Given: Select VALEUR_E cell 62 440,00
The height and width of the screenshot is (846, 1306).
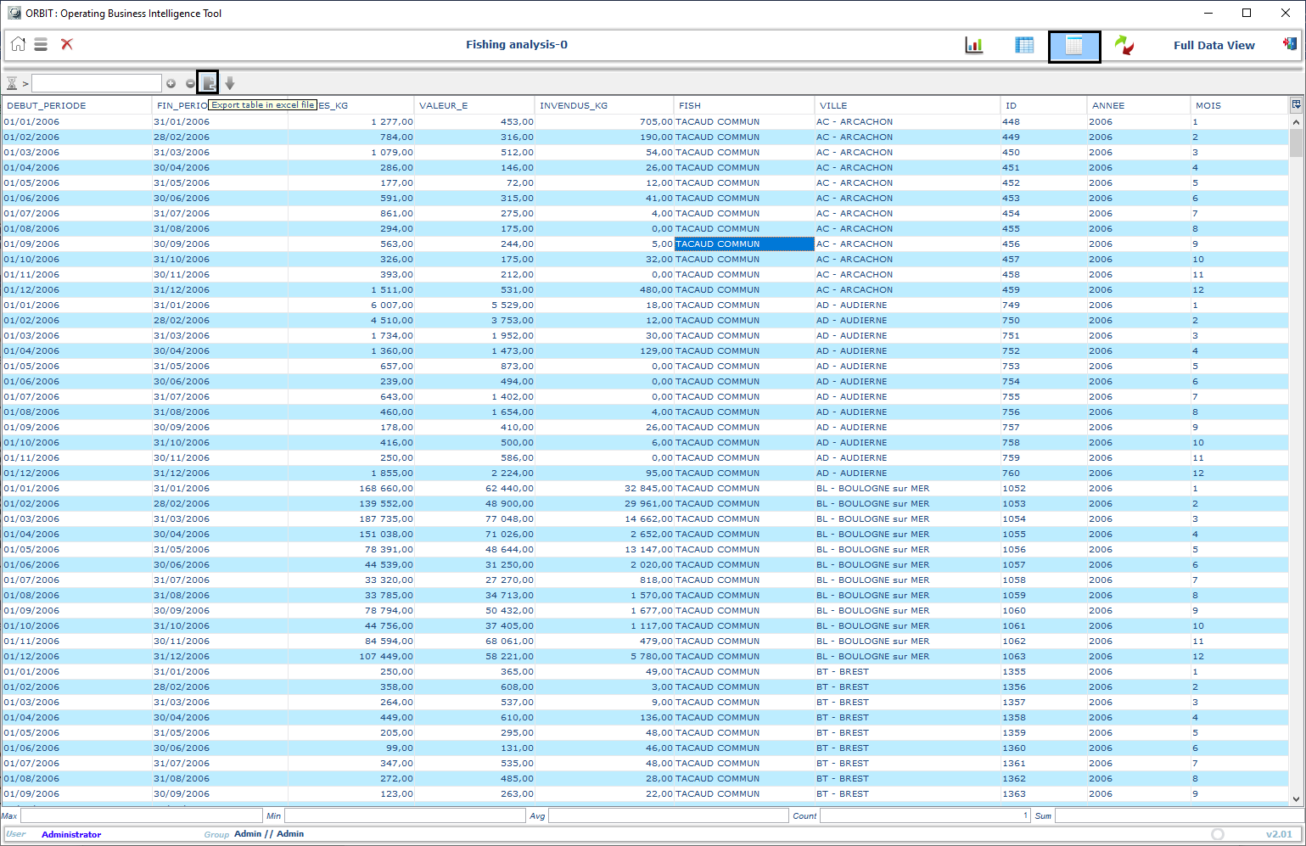Looking at the screenshot, I should click(x=475, y=488).
